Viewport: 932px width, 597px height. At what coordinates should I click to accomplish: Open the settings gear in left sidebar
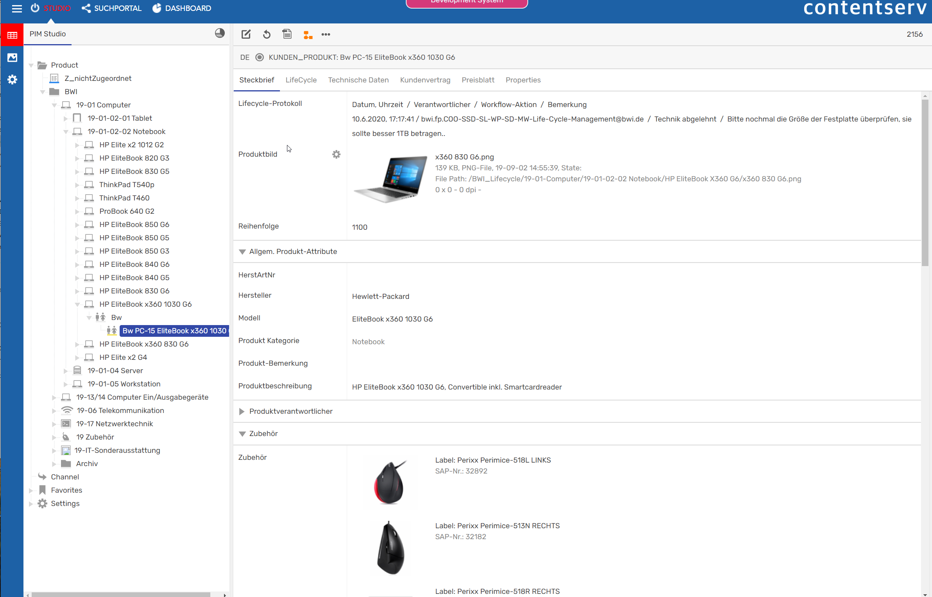click(x=12, y=80)
